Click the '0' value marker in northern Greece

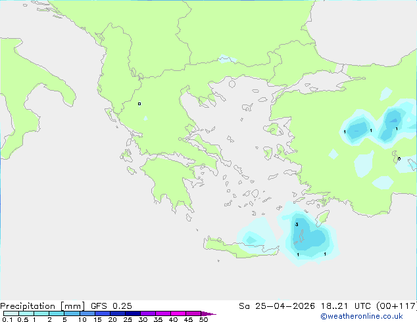(139, 104)
